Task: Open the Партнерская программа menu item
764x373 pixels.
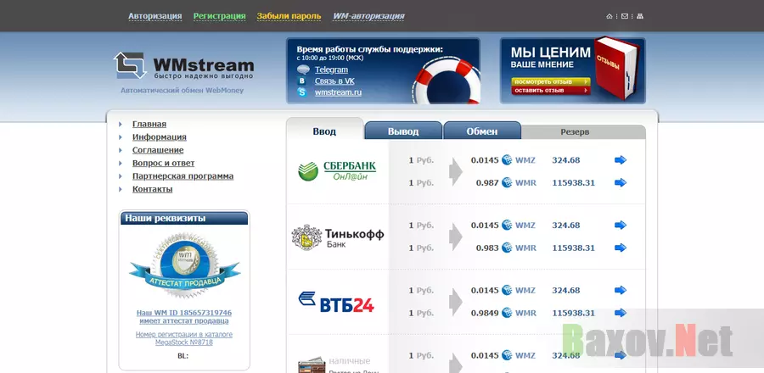Action: point(183,176)
